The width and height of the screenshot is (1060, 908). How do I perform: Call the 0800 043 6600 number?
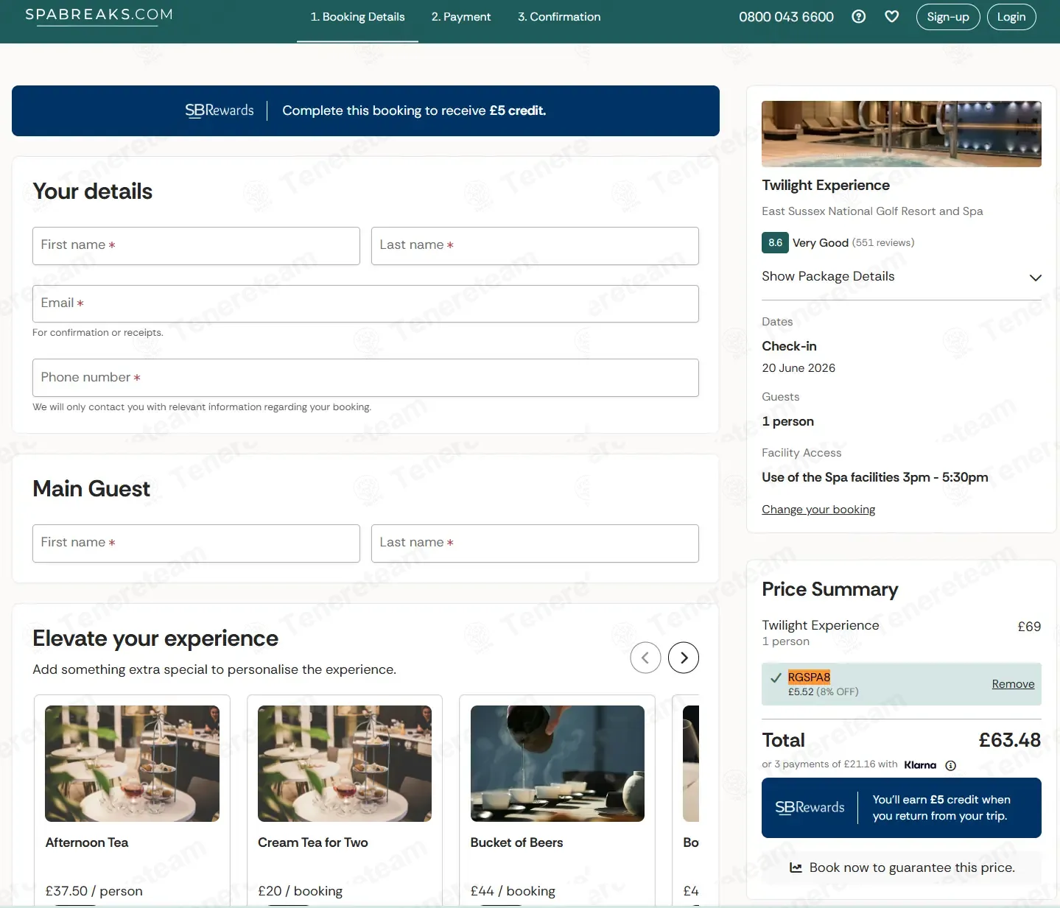[786, 17]
